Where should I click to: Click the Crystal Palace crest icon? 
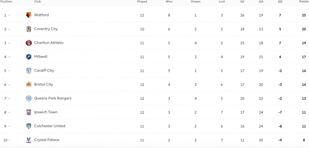point(29,140)
